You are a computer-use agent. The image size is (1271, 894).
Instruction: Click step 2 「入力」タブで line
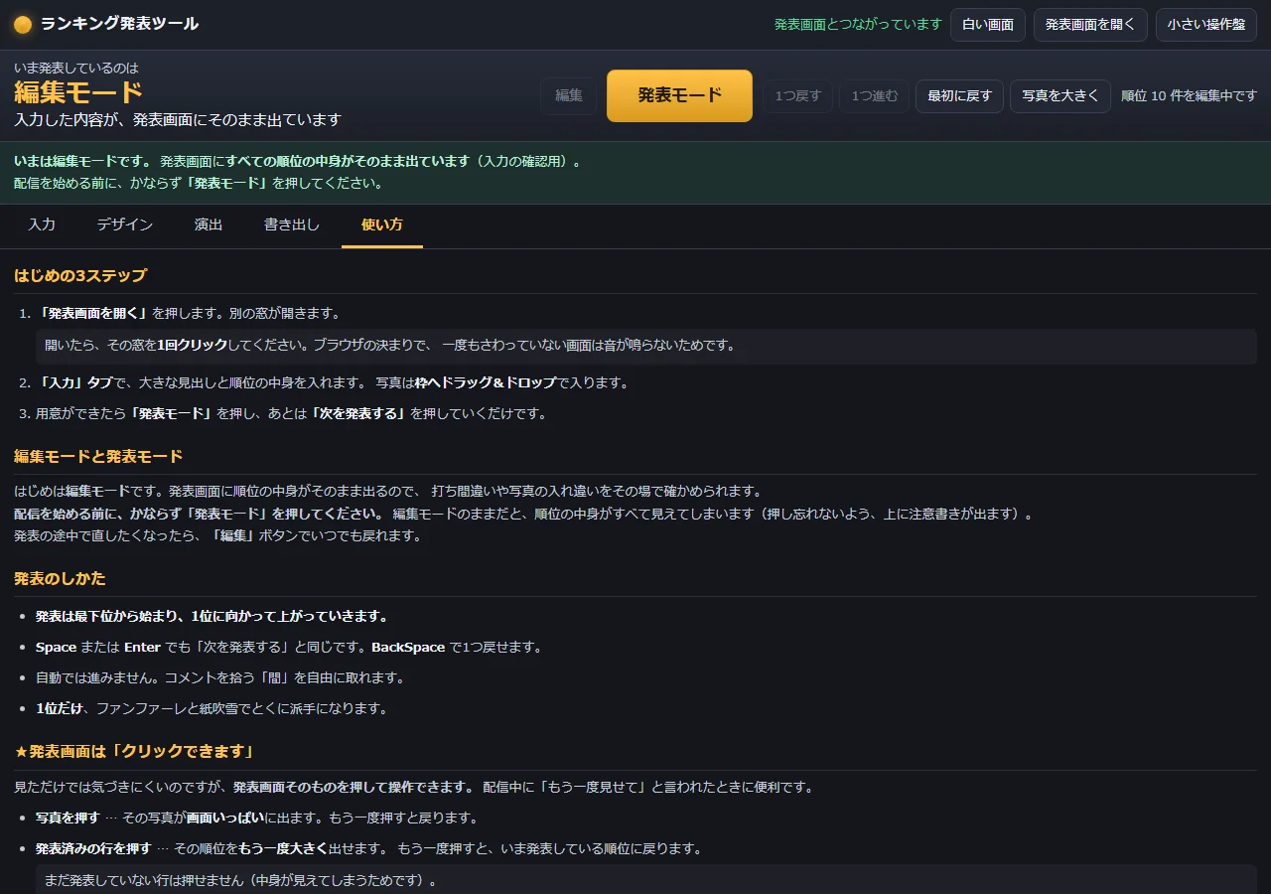click(333, 383)
